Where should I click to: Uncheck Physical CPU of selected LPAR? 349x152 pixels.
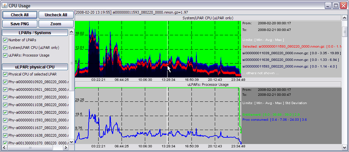[x=5, y=74]
